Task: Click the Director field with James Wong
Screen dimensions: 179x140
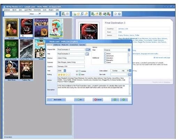Action: [71, 58]
